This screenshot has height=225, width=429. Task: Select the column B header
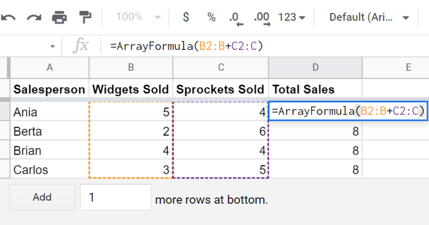(x=131, y=67)
